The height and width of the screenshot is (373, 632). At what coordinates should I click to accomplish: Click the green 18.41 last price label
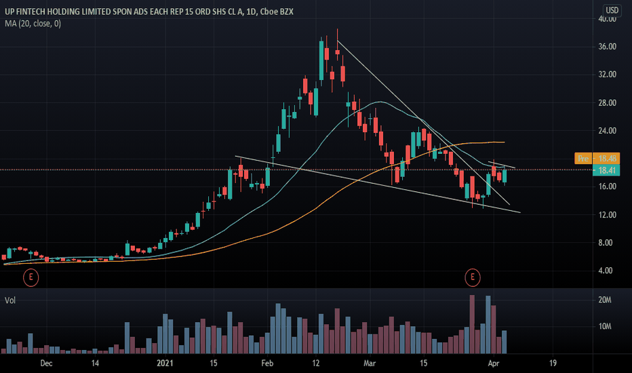pos(607,170)
